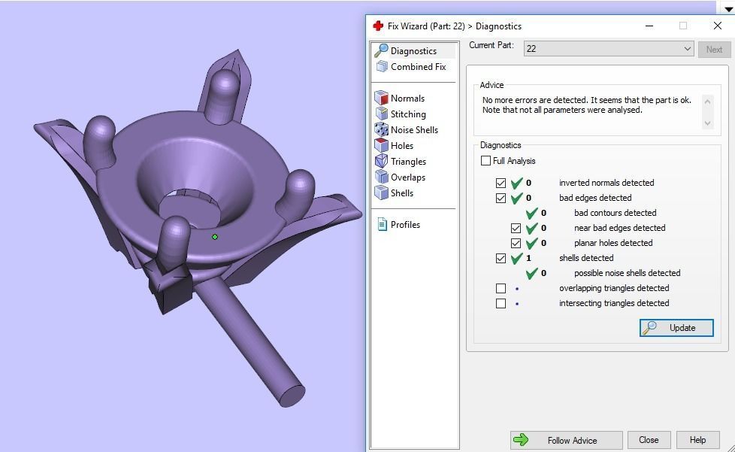Open the Profiles page
The width and height of the screenshot is (735, 452).
pos(406,225)
